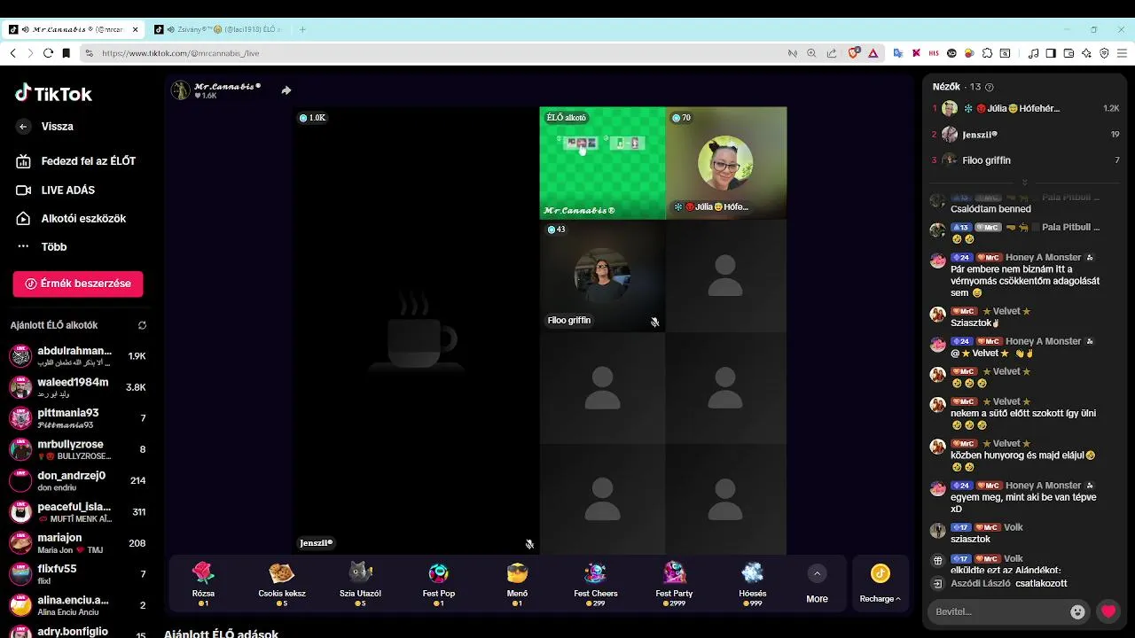Open Nézők help question-mark icon
The width and height of the screenshot is (1135, 638).
coord(990,87)
